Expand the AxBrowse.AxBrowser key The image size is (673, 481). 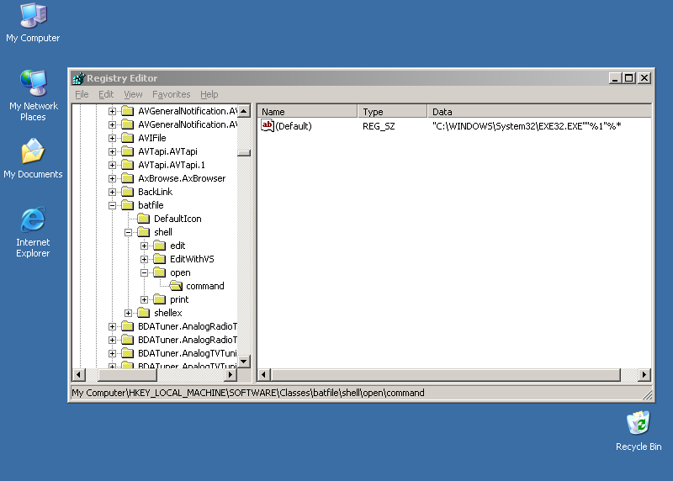(112, 178)
